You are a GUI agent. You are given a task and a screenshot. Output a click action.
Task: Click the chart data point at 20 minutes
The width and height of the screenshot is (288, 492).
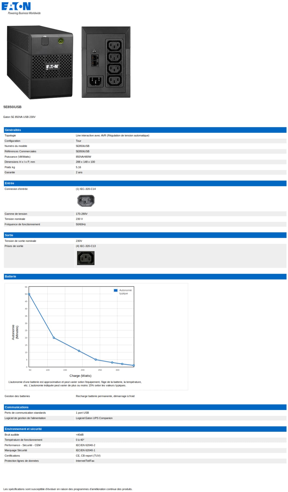click(54, 338)
